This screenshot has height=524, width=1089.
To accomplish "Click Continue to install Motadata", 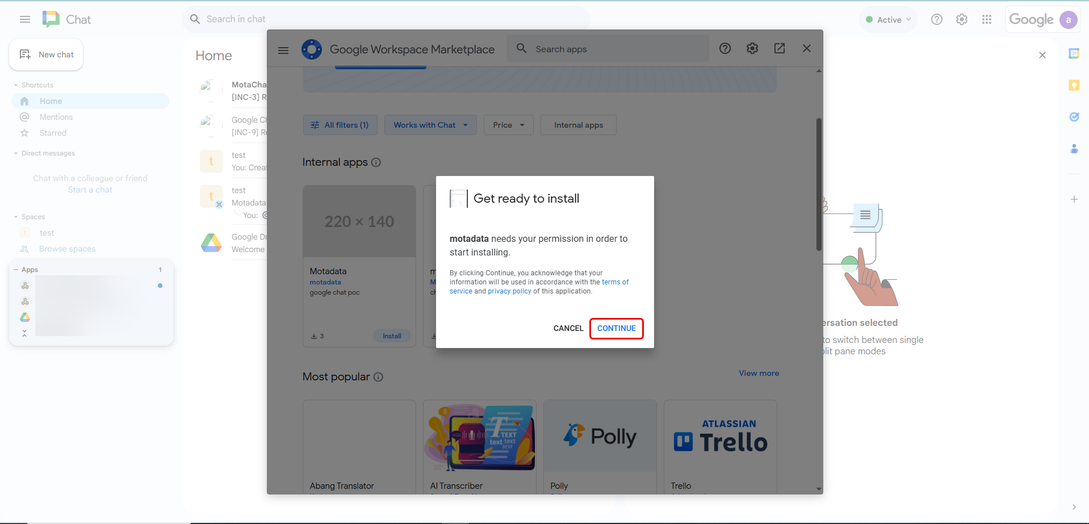I will click(x=616, y=328).
